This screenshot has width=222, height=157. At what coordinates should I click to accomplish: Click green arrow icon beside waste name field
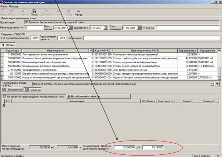(x=217, y=84)
